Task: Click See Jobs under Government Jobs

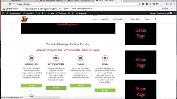Action: click(56, 88)
